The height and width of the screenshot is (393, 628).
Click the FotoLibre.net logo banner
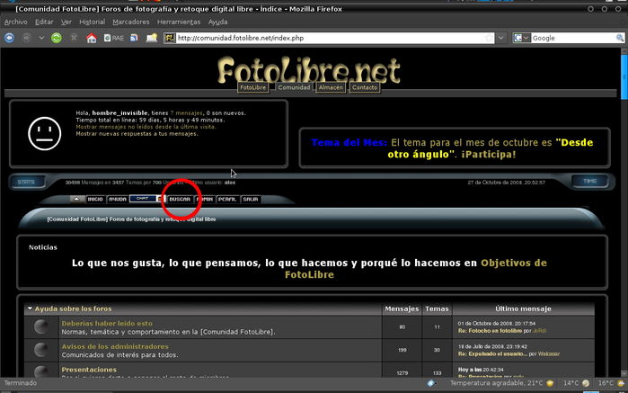(309, 70)
